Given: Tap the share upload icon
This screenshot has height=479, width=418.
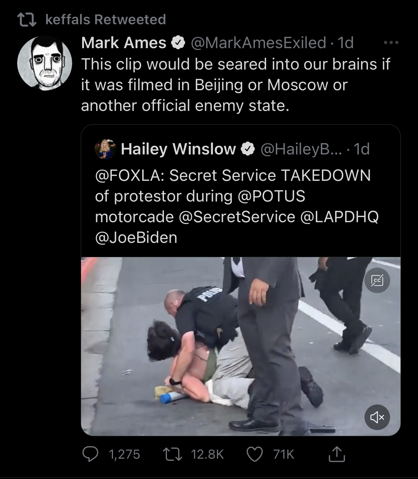Looking at the screenshot, I should [x=337, y=454].
